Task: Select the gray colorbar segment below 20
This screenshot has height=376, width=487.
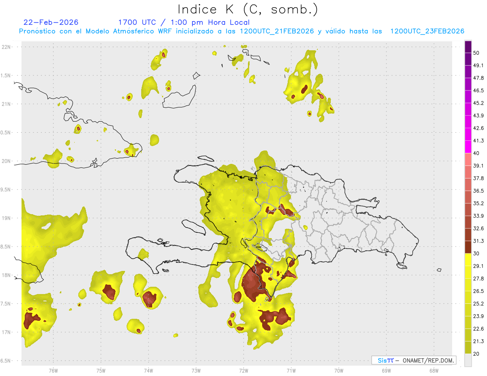Action: [x=468, y=360]
